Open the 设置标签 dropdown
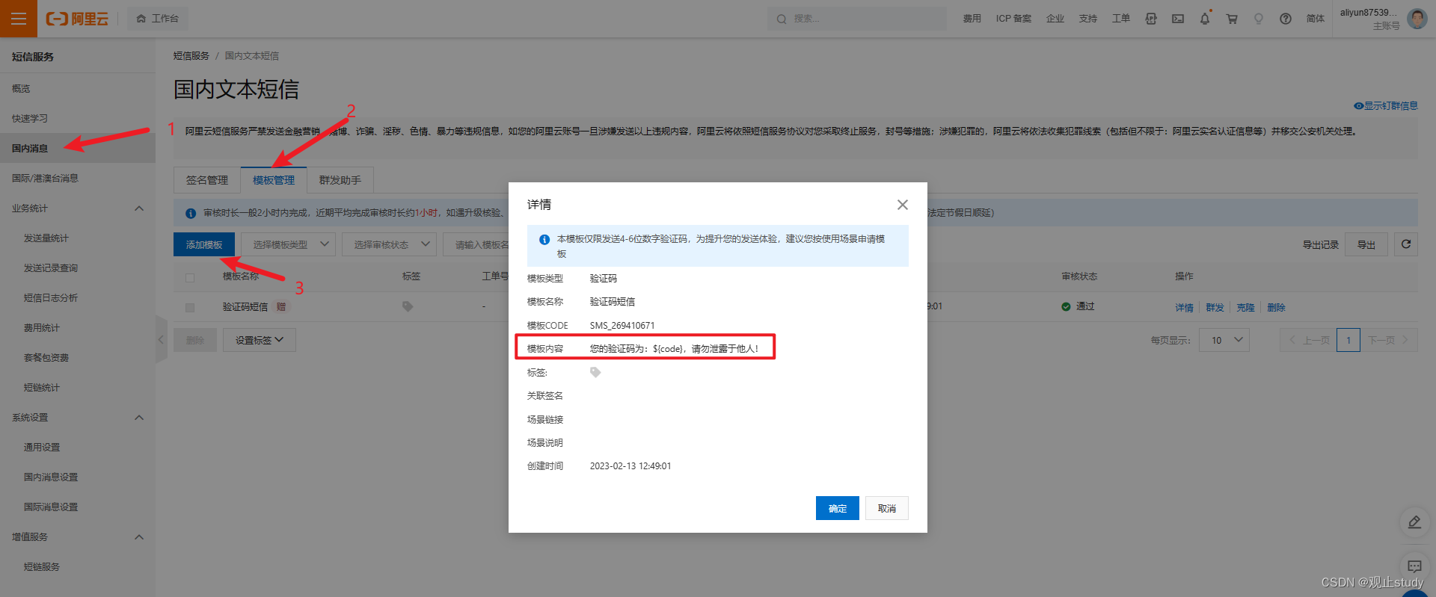1436x597 pixels. (260, 340)
